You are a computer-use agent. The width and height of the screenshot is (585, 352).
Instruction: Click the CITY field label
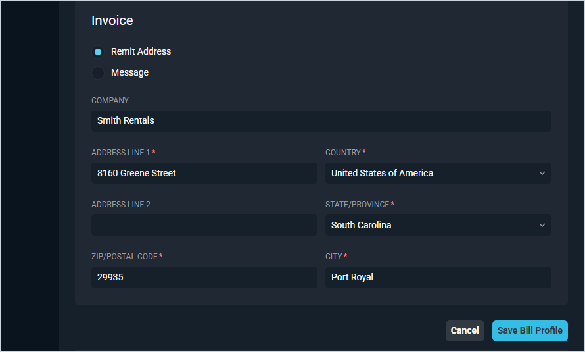[334, 257]
